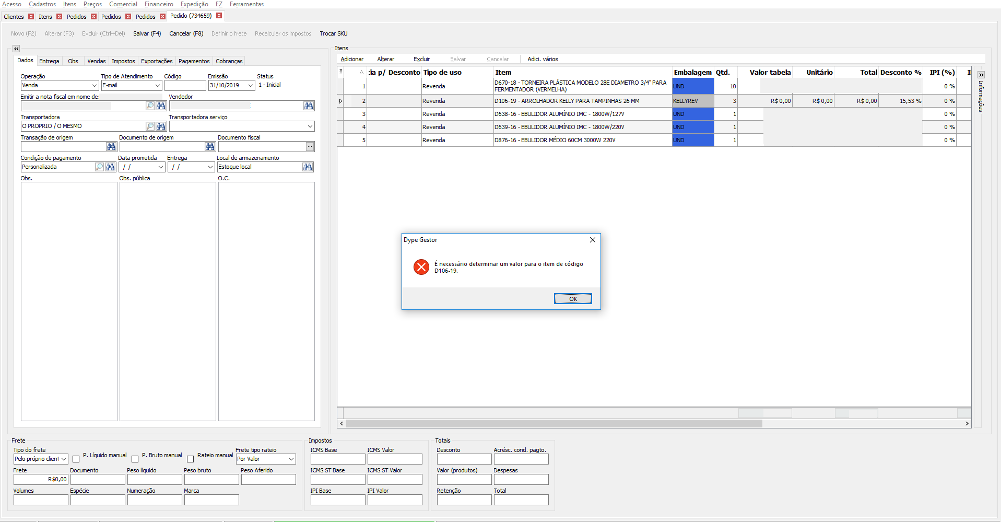Click binoculars lookup for Documento de origem

pyautogui.click(x=210, y=146)
